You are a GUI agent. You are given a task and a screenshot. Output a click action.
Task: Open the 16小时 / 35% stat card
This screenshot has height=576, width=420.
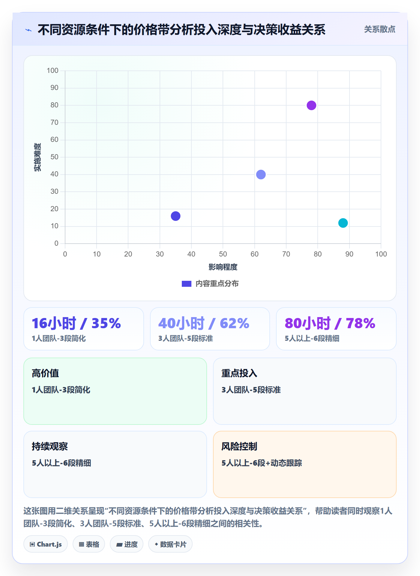pyautogui.click(x=84, y=329)
